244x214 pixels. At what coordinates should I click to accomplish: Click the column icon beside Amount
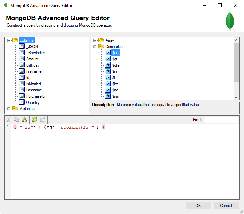coord(22,59)
